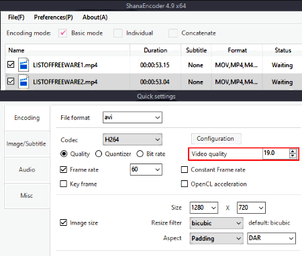
Task: Click the format cell of LISTOFFREEWARE2.mp4
Action: pos(236,82)
